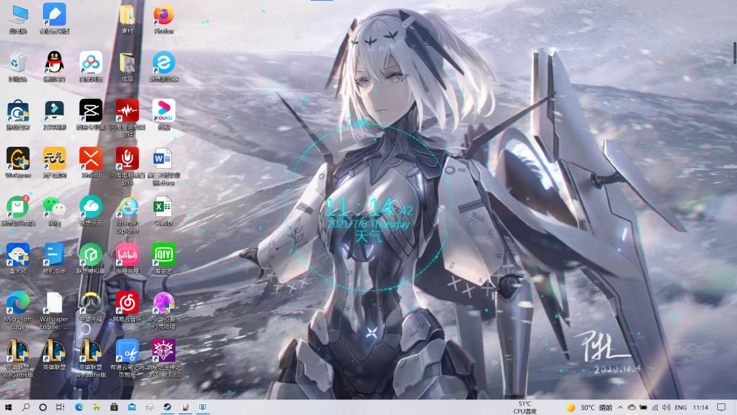
Task: Click the WeChat desktop icon
Action: (x=54, y=211)
